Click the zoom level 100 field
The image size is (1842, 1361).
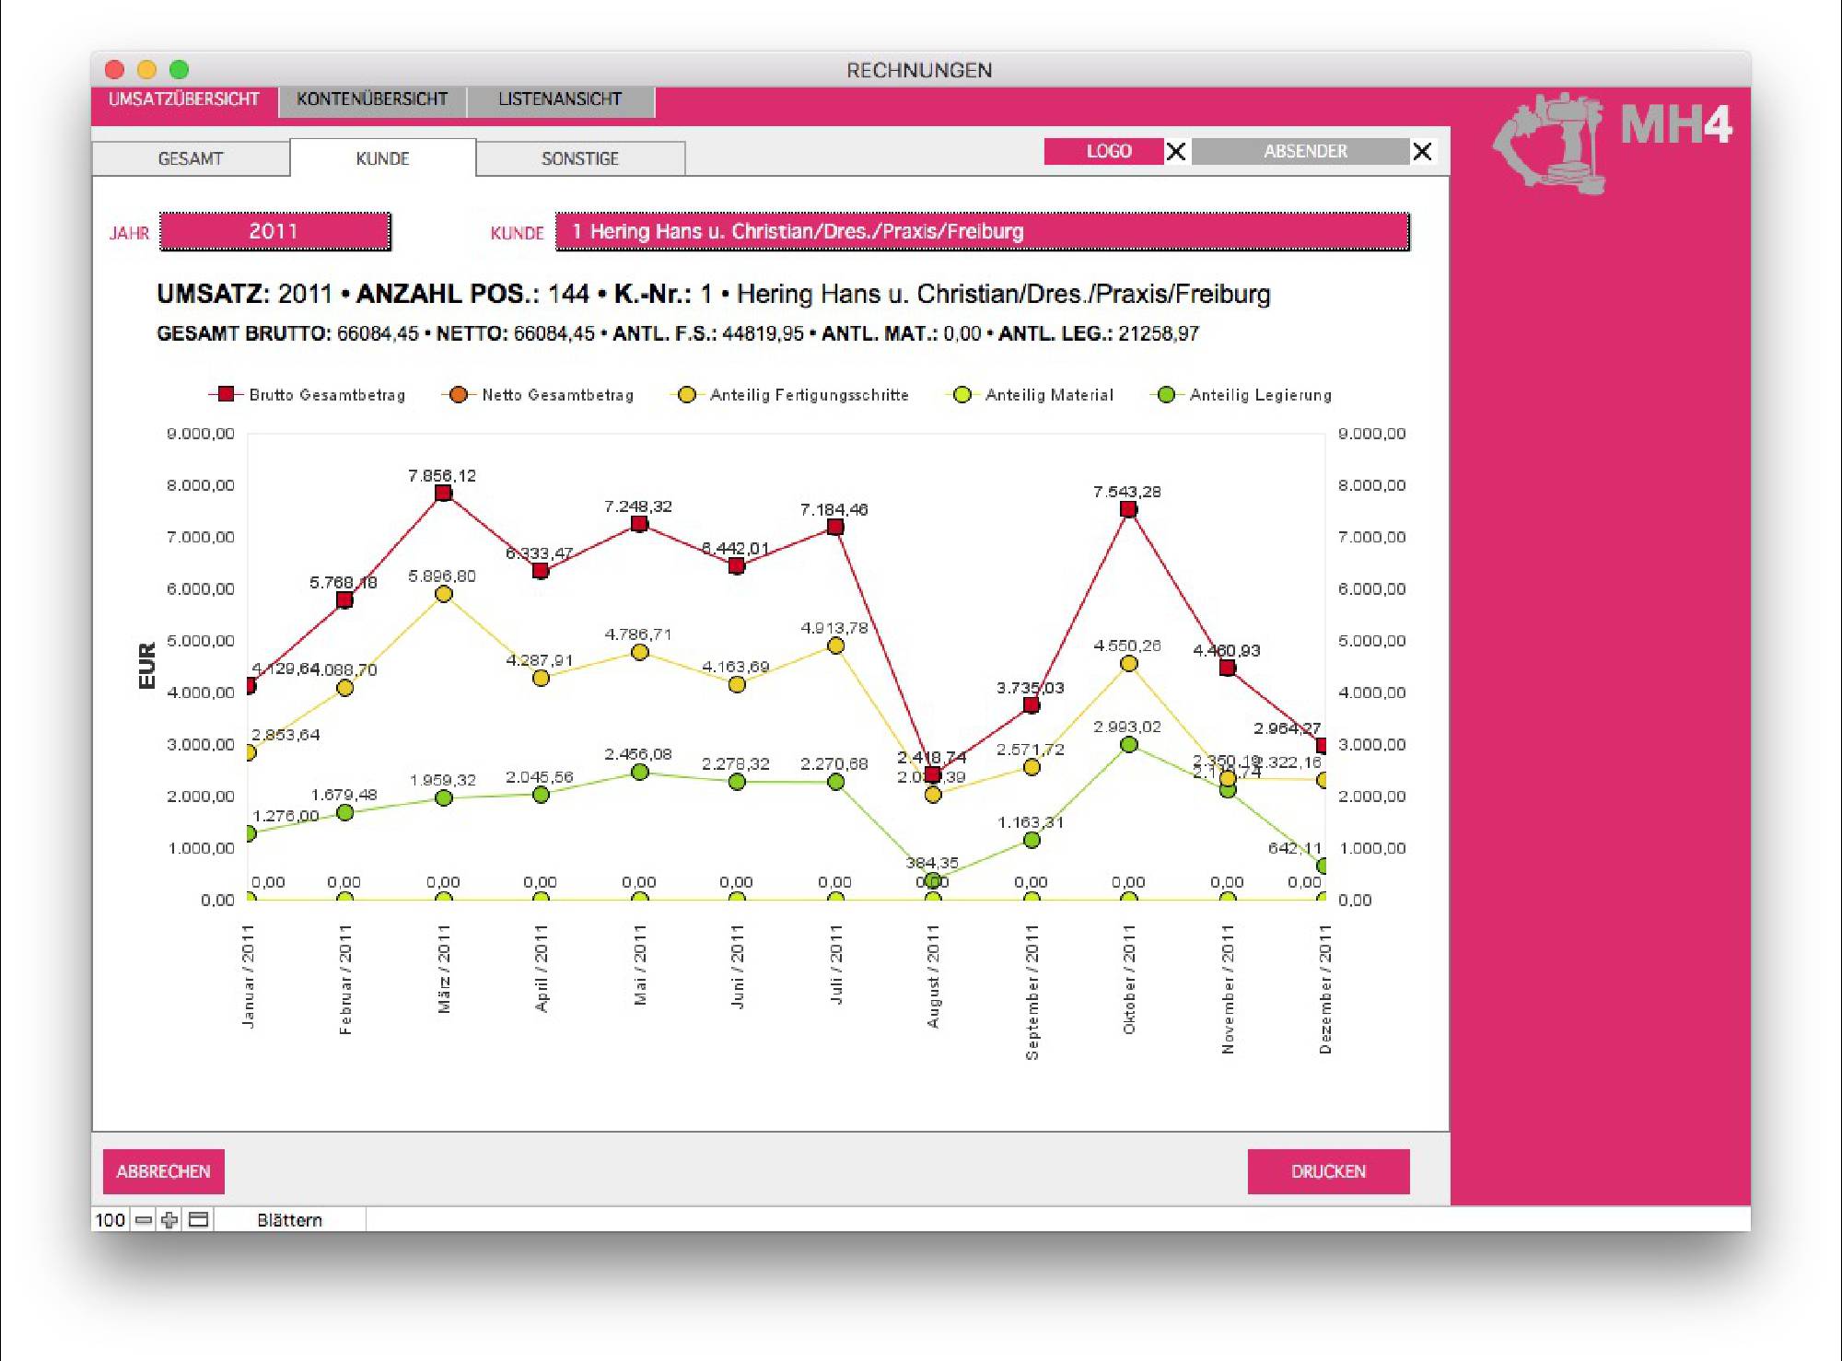tap(111, 1220)
